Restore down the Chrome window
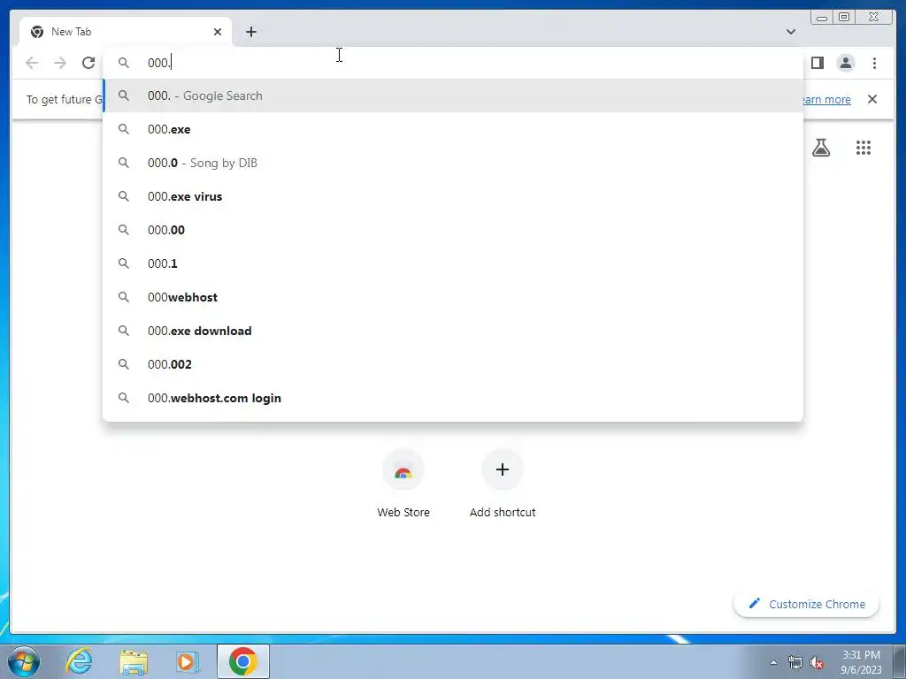906x679 pixels. point(843,18)
